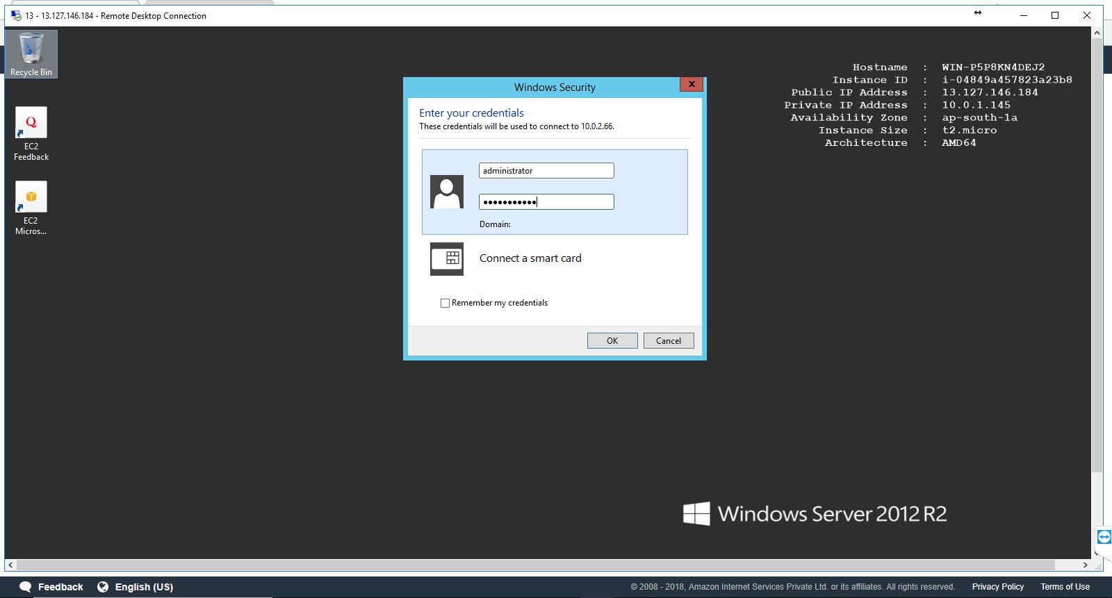The image size is (1112, 598).
Task: Click the horizontal scrollbar right arrow
Action: (1085, 565)
